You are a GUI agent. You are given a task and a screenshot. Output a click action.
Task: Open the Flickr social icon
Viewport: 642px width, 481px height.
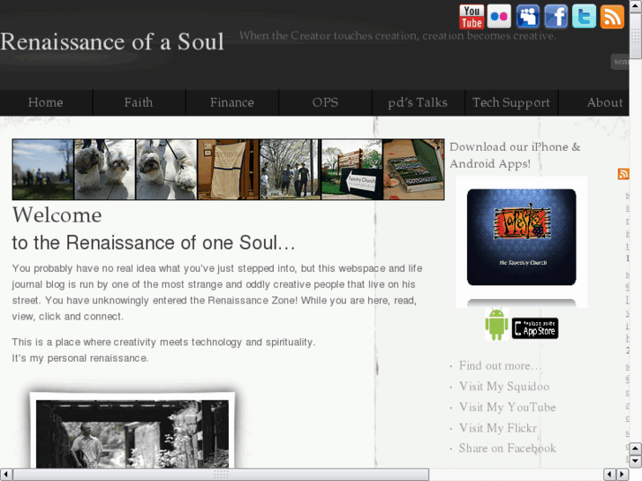click(x=499, y=17)
